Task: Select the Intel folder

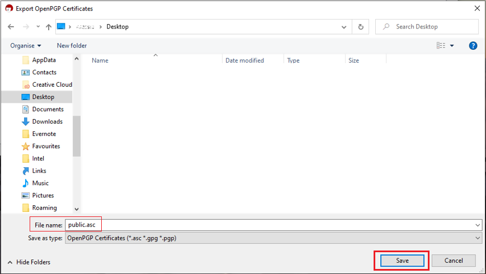Action: [x=38, y=158]
